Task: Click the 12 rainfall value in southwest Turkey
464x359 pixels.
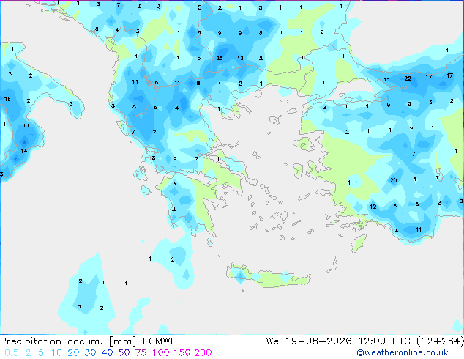Action: [373, 207]
